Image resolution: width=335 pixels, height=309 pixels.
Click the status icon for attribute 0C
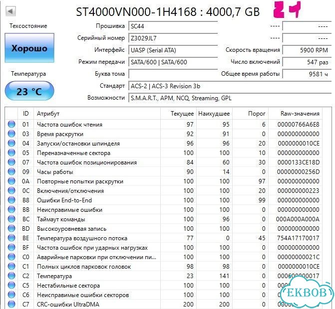coord(11,190)
